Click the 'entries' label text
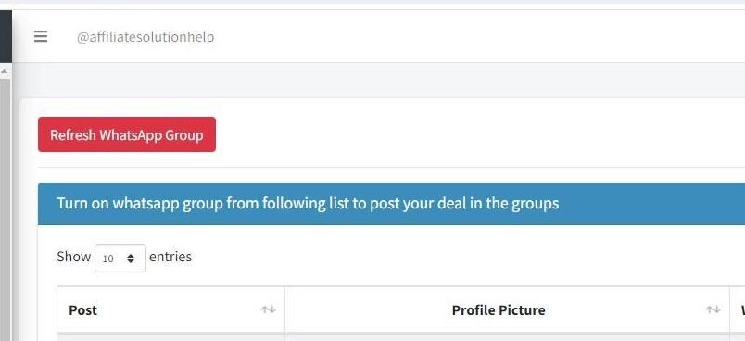The image size is (745, 341). 170,257
